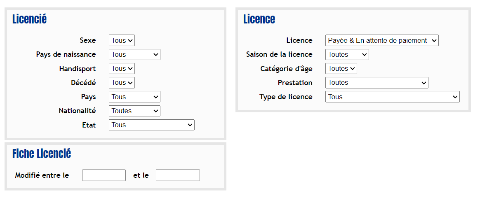The width and height of the screenshot is (487, 202).
Task: Click the Saison de la licence label
Action: point(279,55)
